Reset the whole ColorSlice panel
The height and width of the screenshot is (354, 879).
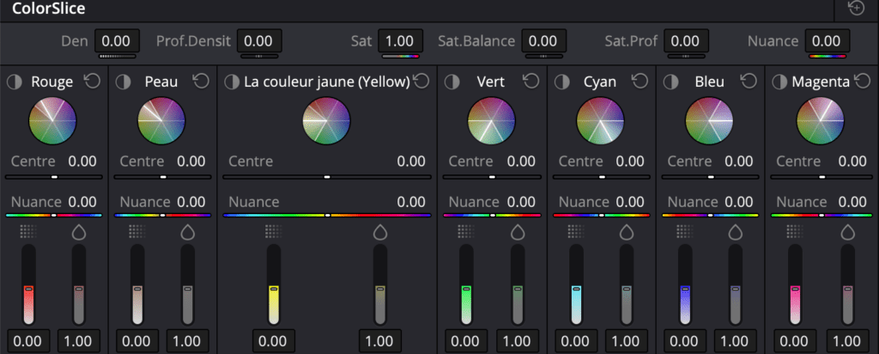(x=856, y=8)
